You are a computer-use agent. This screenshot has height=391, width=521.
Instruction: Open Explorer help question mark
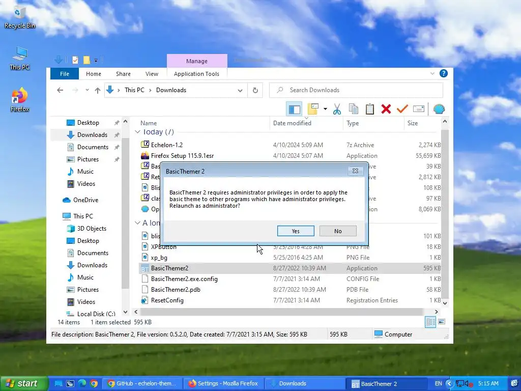444,73
